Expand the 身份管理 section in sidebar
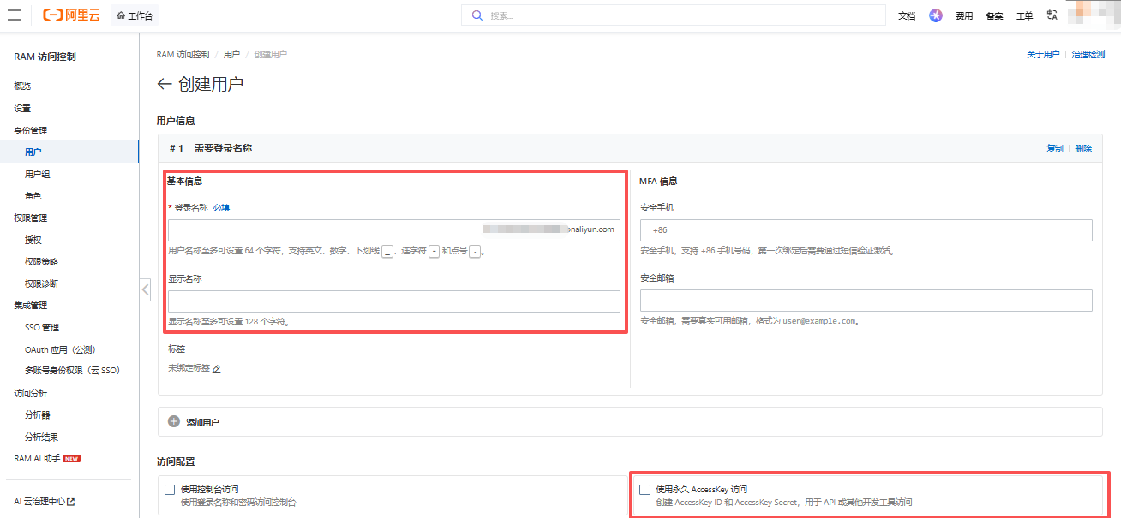 click(31, 130)
